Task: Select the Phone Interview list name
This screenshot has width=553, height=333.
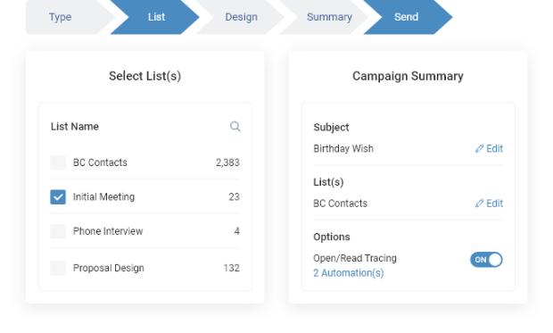Action: click(108, 231)
